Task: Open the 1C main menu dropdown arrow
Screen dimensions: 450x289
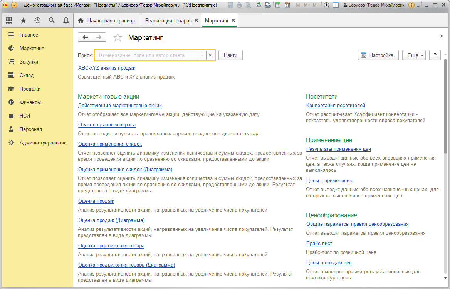Action: click(x=14, y=5)
